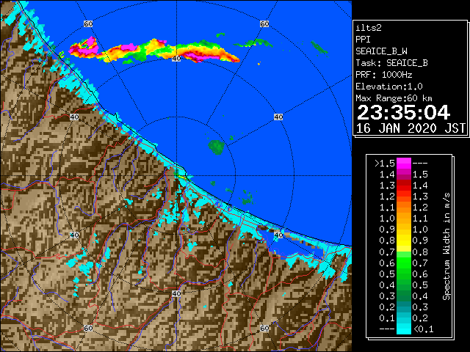Select the "Task: SEAICE_B" line
470x352 pixels.
pos(391,63)
